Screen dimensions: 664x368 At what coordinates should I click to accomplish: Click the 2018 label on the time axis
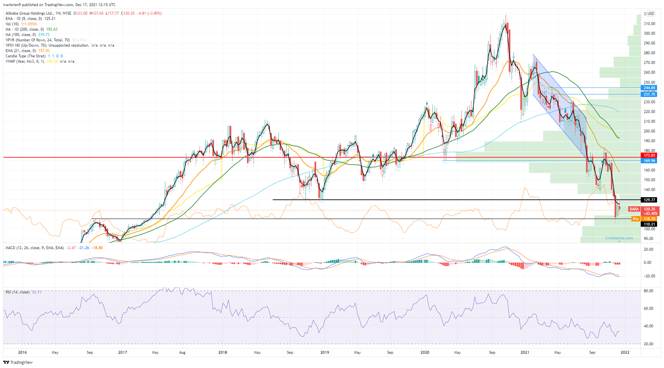[223, 352]
